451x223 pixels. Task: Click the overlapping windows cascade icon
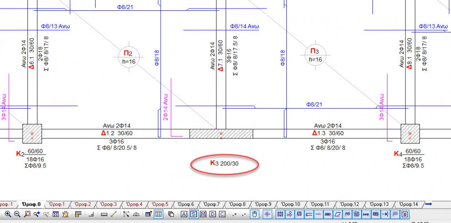click(171, 214)
